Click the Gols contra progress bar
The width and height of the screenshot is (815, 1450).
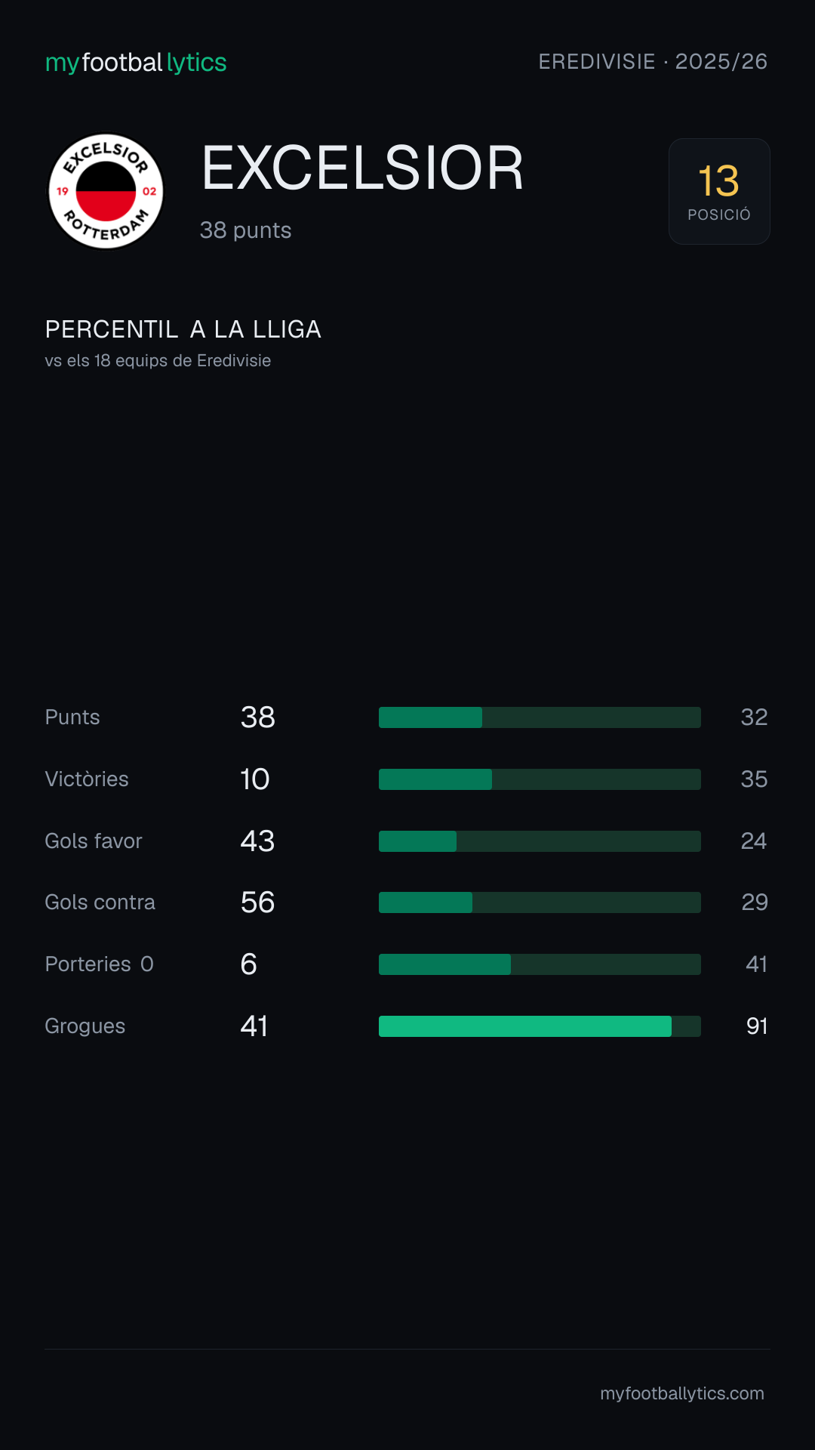coord(540,902)
